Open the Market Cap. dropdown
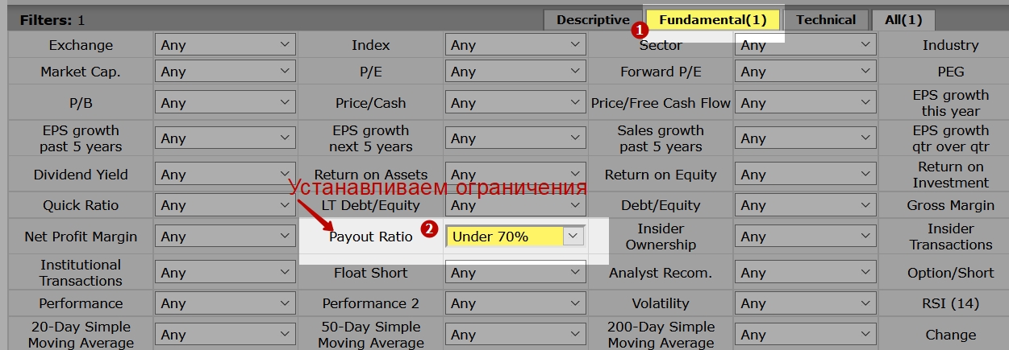The height and width of the screenshot is (350, 1009). 225,72
